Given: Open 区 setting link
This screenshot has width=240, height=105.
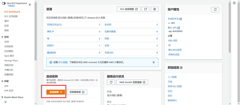Looking at the screenshot, I should click(170, 45).
